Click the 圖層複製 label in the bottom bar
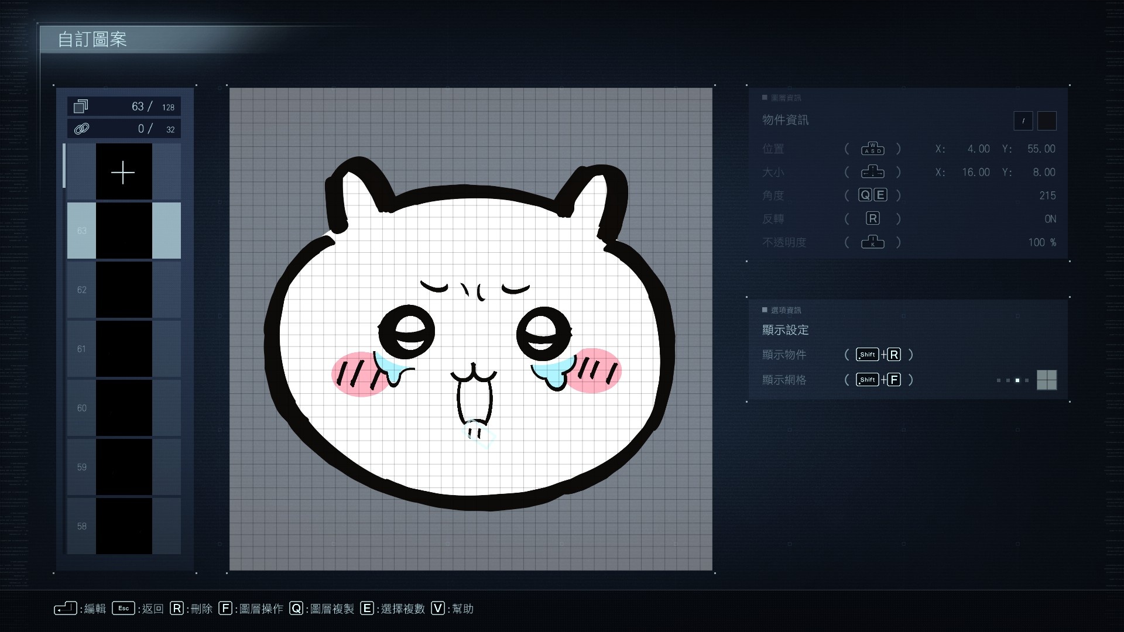The image size is (1124, 632). [x=332, y=609]
